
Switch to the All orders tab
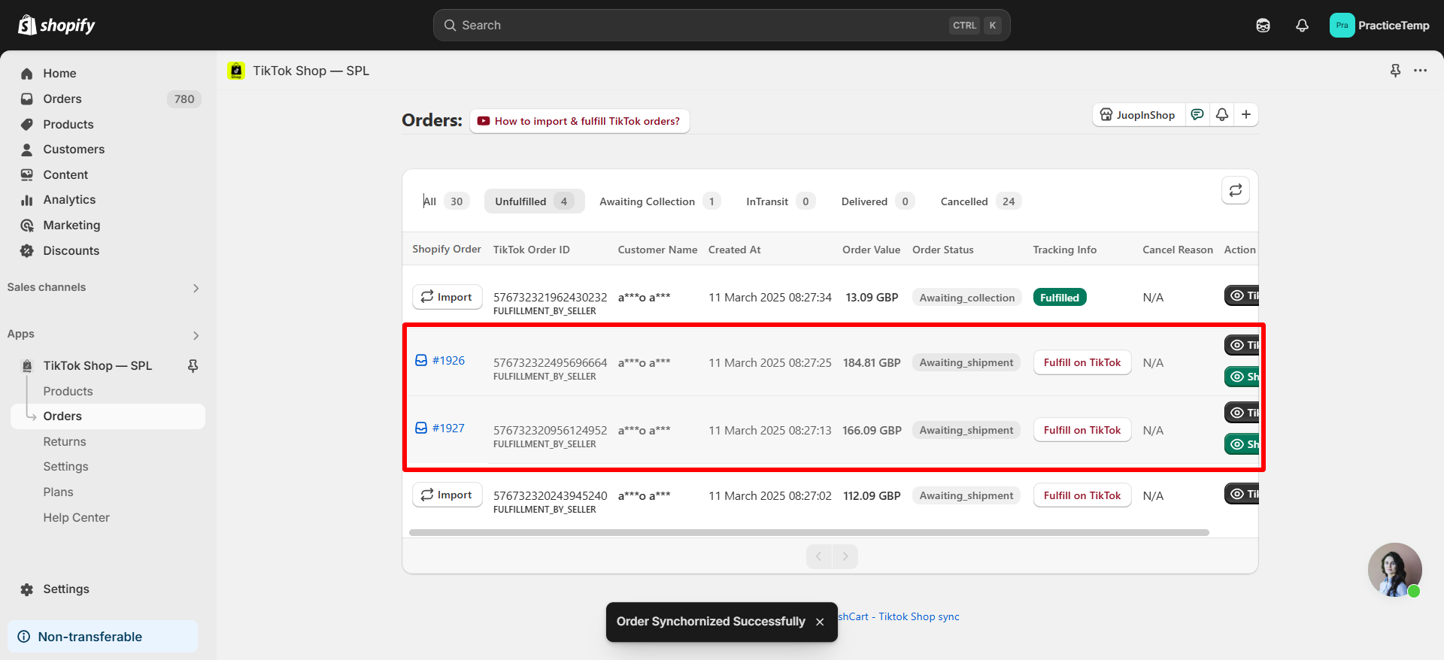(444, 201)
